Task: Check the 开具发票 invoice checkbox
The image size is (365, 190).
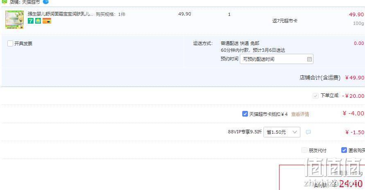Action: (10, 43)
